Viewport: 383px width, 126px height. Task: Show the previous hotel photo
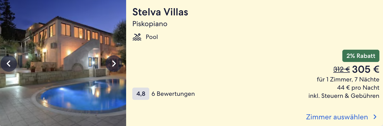pos(8,63)
